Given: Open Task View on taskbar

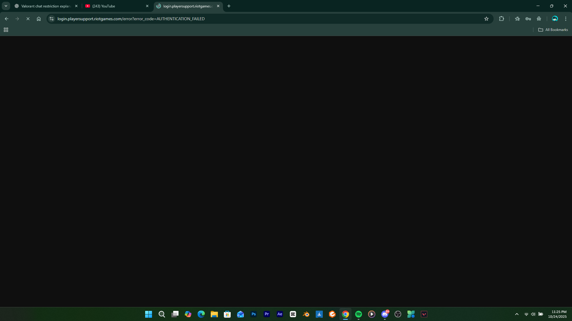Looking at the screenshot, I should click(175, 314).
